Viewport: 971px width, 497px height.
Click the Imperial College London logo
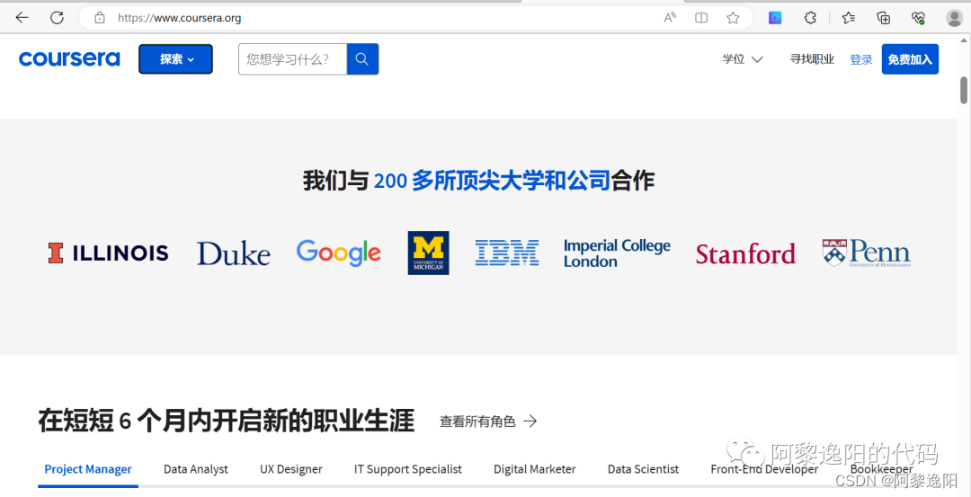(x=617, y=253)
